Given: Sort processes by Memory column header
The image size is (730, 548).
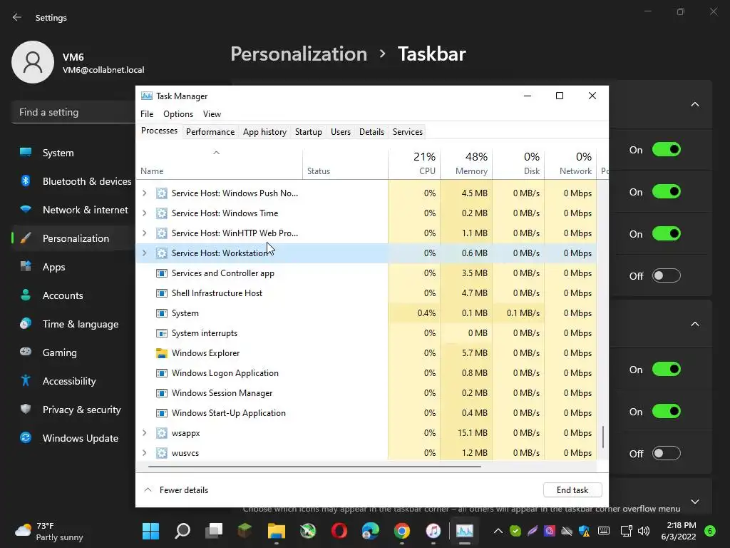Looking at the screenshot, I should 466,163.
